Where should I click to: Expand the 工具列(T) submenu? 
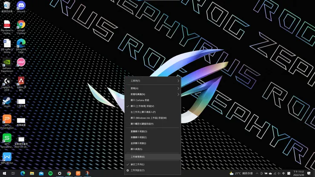click(x=153, y=81)
